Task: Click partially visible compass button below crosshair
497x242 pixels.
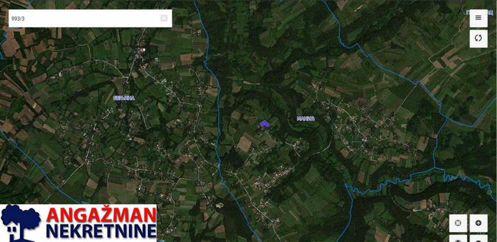Action: 458,238
